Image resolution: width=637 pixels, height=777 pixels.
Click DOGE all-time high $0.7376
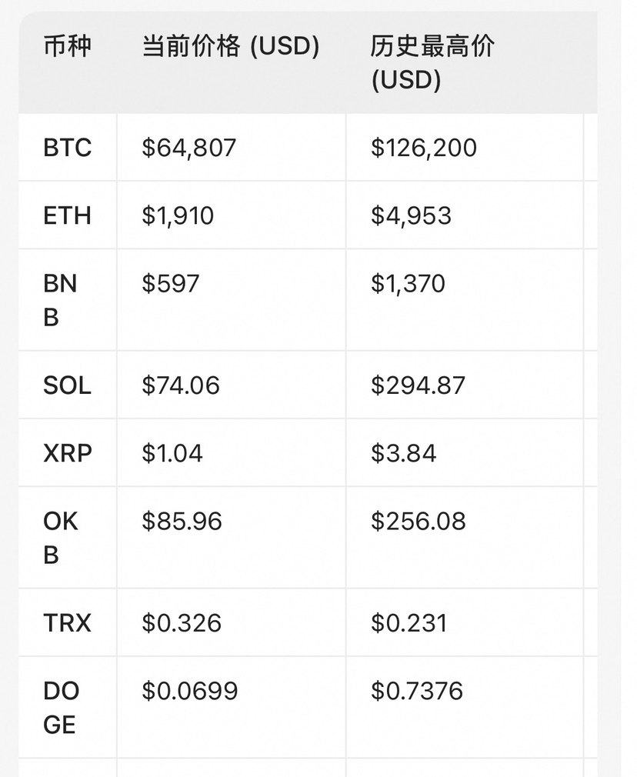click(x=417, y=691)
